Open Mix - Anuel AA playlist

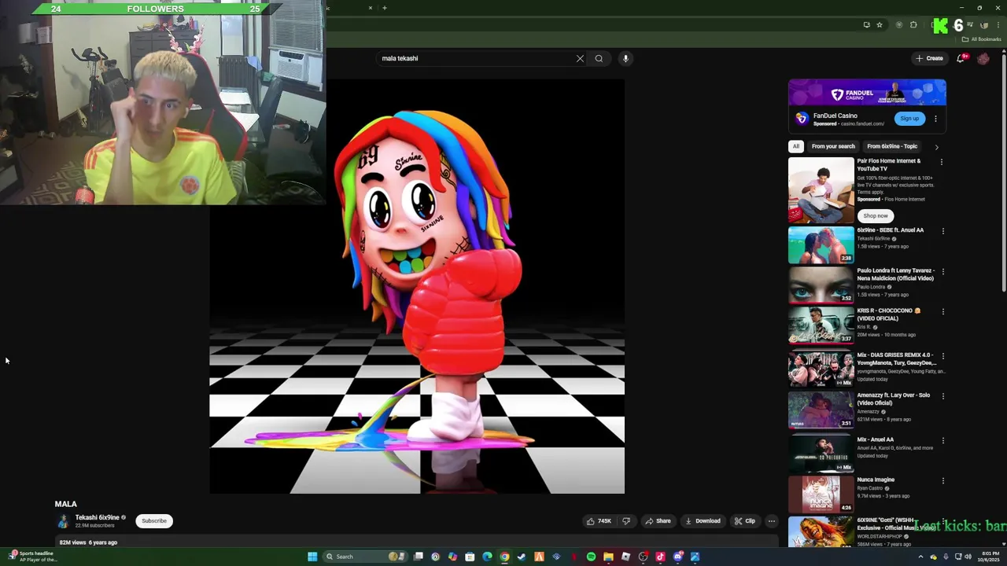pyautogui.click(x=875, y=439)
